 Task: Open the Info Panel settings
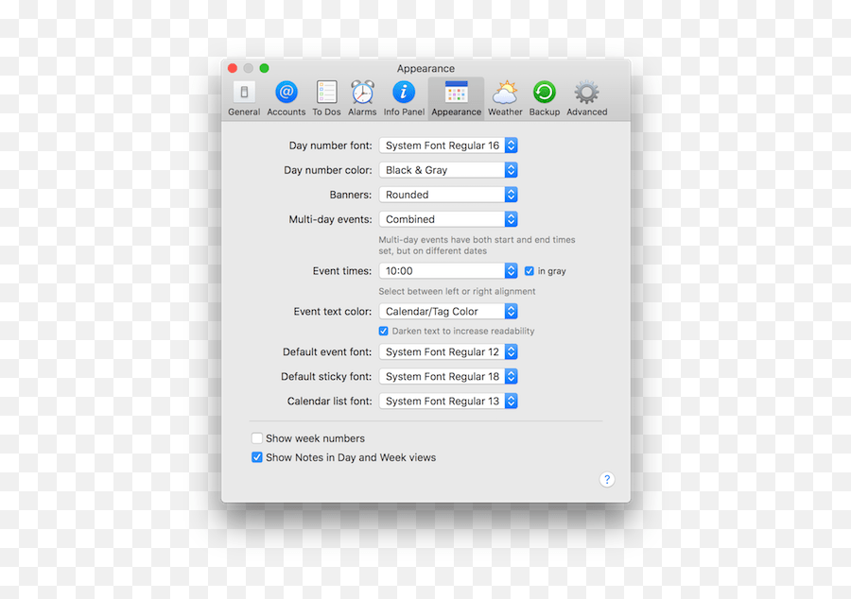(403, 97)
